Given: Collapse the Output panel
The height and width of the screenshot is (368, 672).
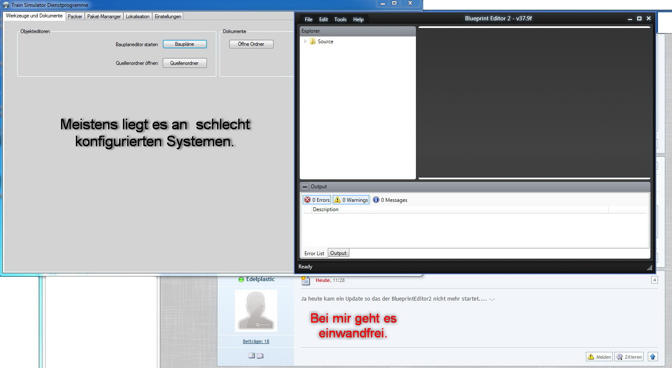Looking at the screenshot, I should (x=305, y=187).
